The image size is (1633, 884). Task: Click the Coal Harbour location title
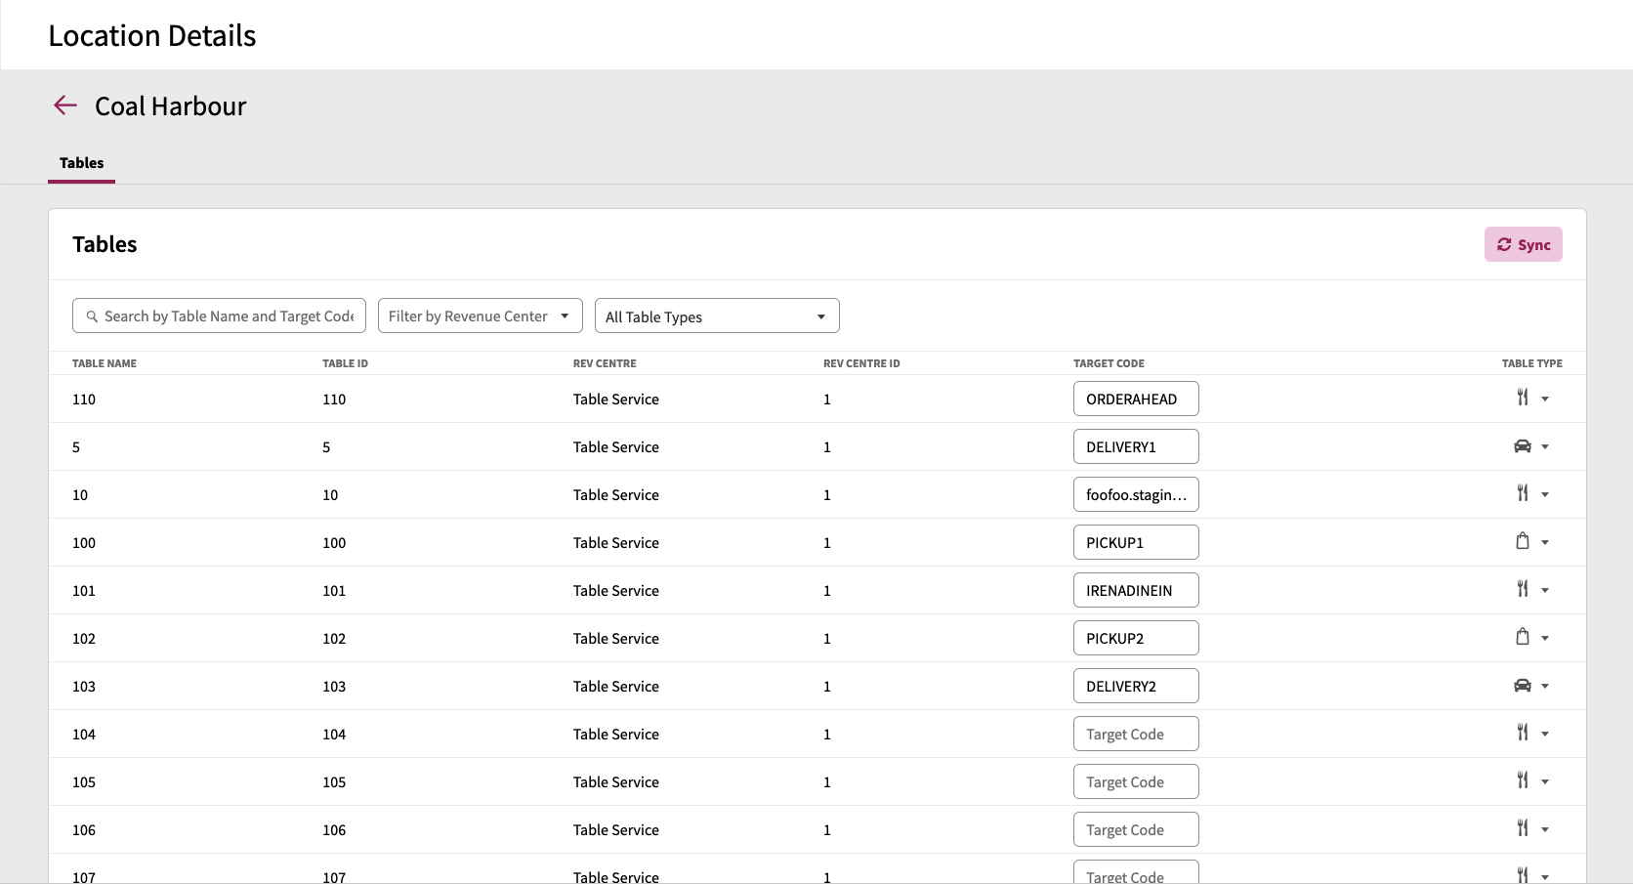click(170, 105)
